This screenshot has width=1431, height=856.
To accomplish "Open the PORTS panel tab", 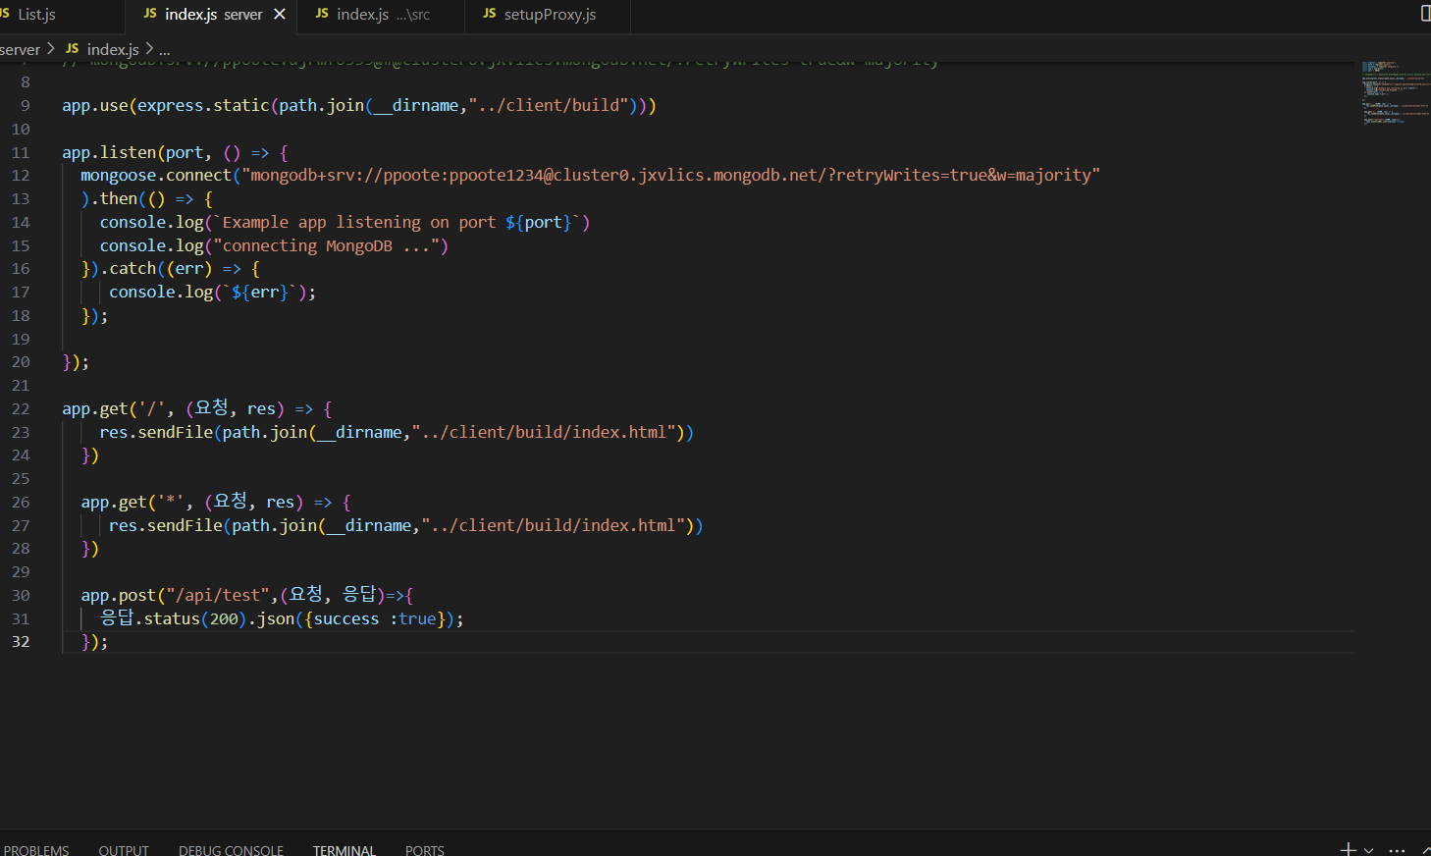I will pos(425,849).
